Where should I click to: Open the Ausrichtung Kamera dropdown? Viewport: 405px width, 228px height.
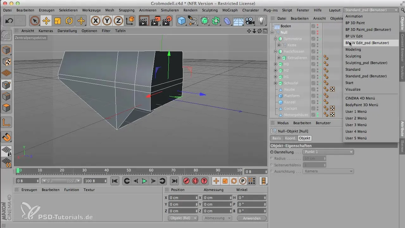[x=328, y=171]
